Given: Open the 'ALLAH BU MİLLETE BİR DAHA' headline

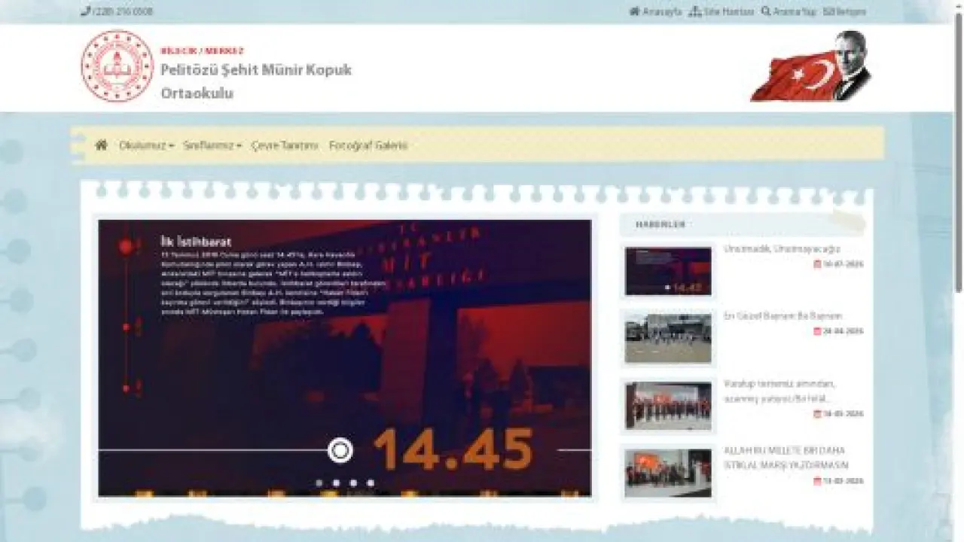Looking at the screenshot, I should click(786, 458).
